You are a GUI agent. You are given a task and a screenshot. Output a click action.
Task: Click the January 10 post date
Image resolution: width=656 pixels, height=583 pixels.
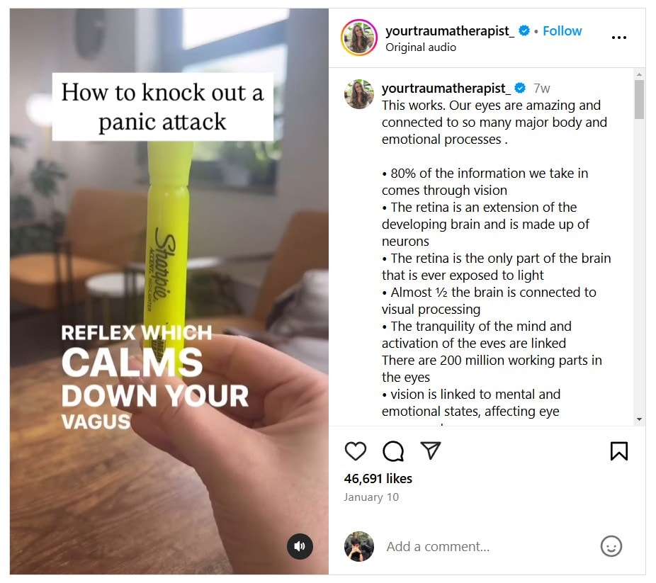point(371,497)
